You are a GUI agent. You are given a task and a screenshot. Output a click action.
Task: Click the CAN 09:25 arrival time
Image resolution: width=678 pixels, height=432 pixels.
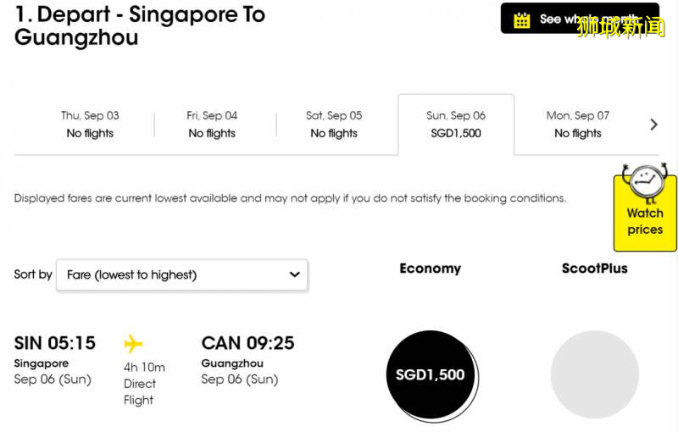[x=247, y=343]
